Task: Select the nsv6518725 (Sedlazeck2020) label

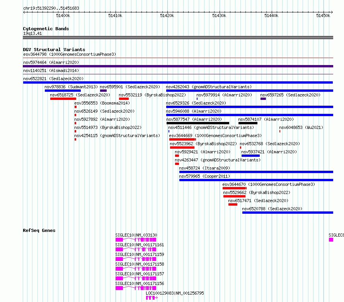Action: pos(80,95)
